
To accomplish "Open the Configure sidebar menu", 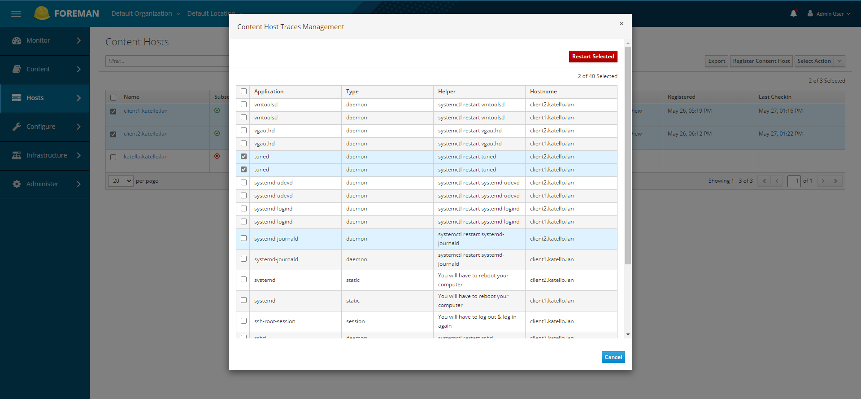I will (45, 127).
